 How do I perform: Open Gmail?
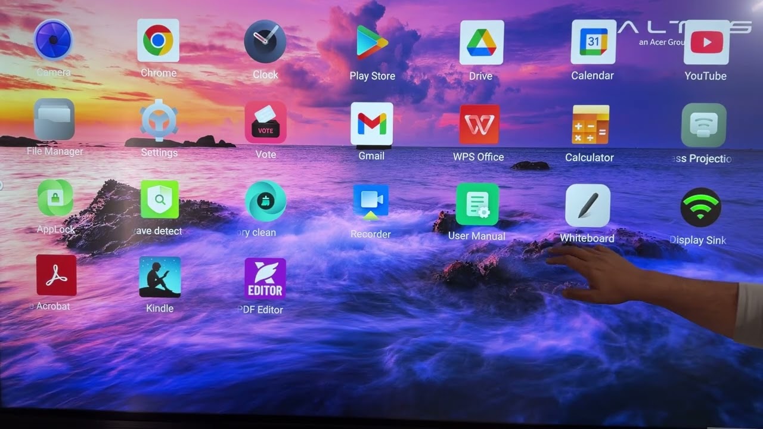click(372, 124)
